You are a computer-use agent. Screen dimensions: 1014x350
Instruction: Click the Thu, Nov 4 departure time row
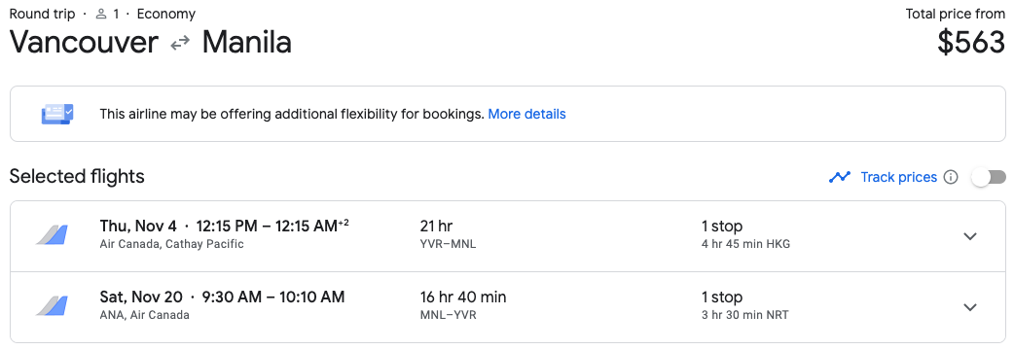(x=225, y=226)
